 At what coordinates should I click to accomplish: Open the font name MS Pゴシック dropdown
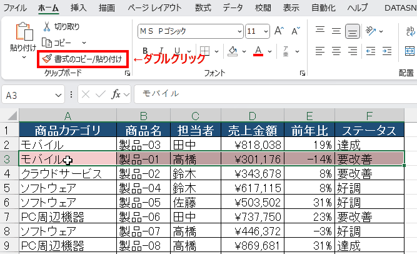(x=239, y=31)
